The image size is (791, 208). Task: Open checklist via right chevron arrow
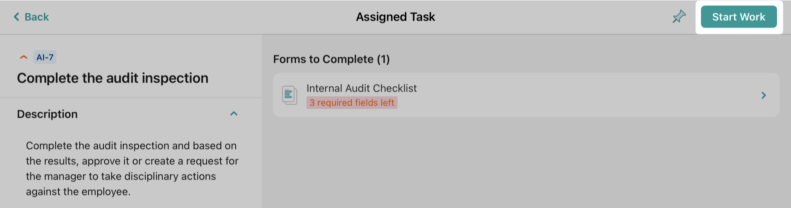tap(763, 95)
